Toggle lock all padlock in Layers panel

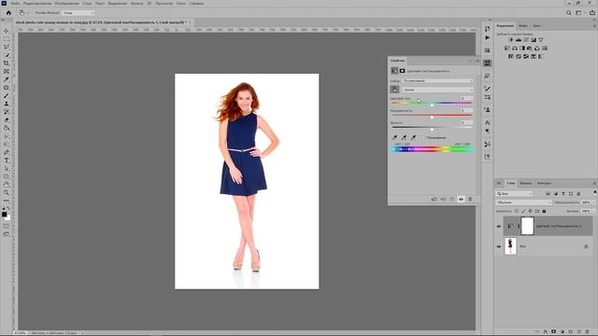point(544,211)
